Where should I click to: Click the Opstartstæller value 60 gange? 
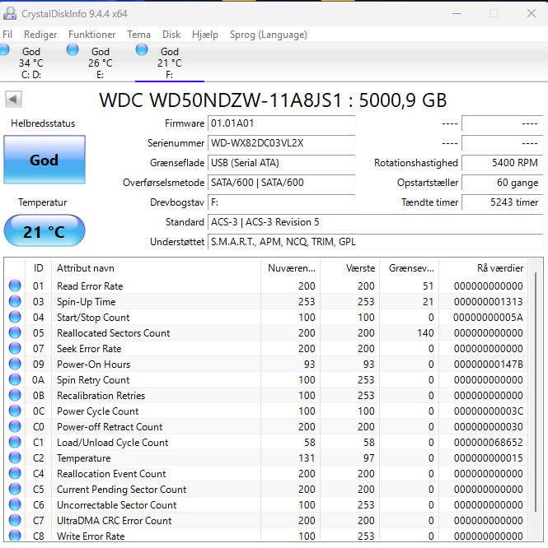point(502,183)
